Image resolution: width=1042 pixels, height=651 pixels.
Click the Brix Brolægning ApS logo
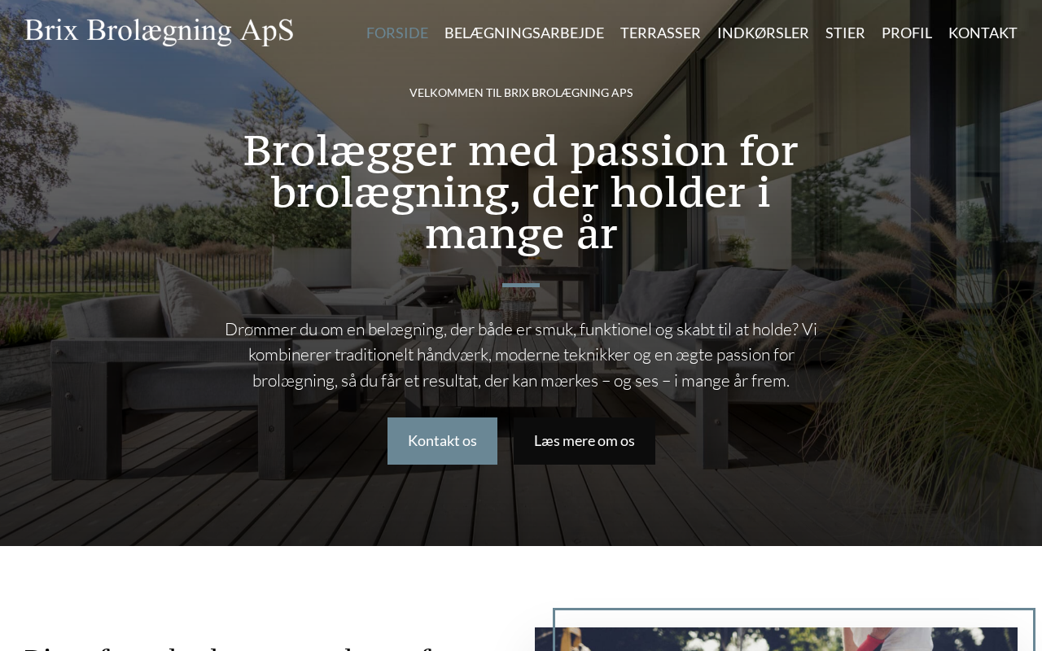(159, 32)
